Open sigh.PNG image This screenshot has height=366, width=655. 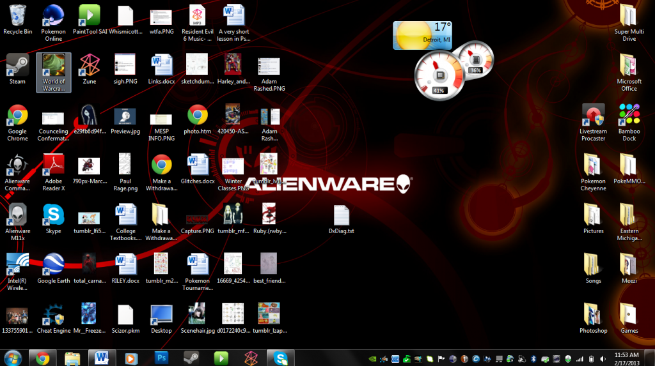[x=125, y=69]
